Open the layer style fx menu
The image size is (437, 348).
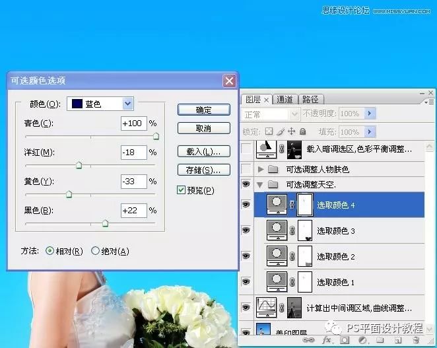coord(327,340)
